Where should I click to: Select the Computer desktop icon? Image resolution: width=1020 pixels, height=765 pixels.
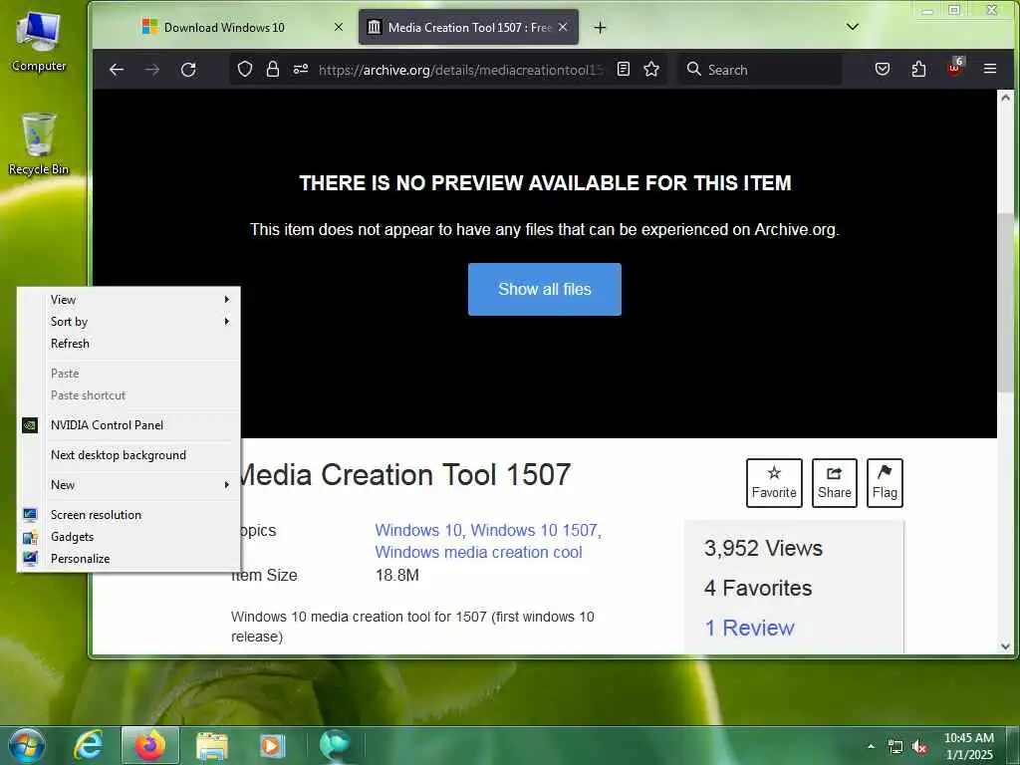[39, 40]
